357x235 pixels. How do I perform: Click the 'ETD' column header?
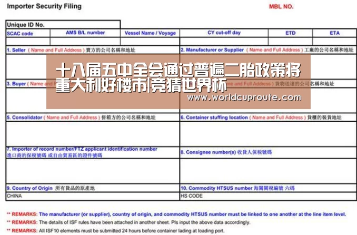pyautogui.click(x=291, y=33)
